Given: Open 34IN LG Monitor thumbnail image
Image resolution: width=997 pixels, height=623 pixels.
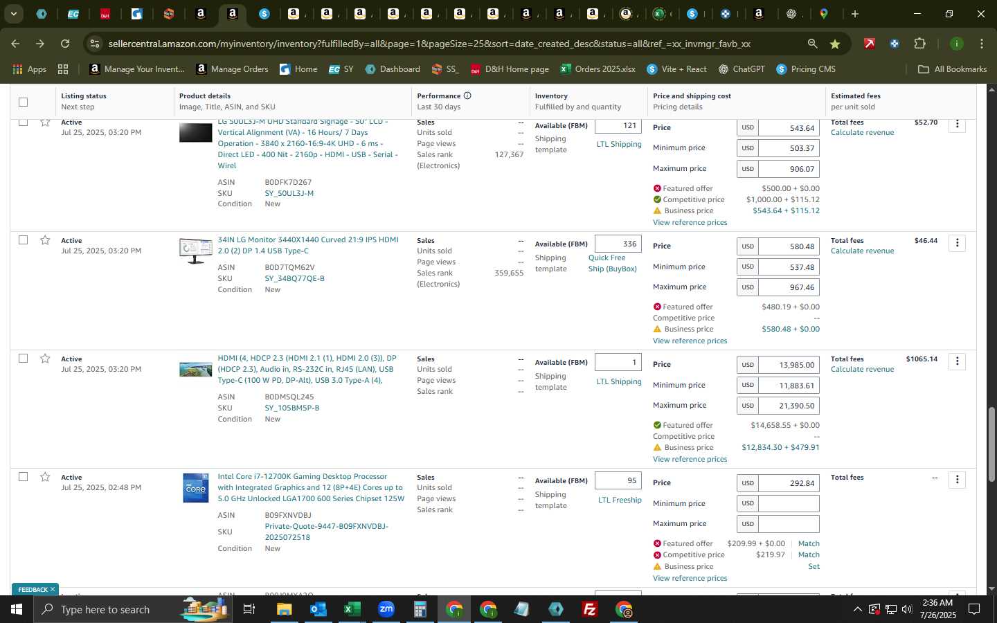Looking at the screenshot, I should coord(196,251).
